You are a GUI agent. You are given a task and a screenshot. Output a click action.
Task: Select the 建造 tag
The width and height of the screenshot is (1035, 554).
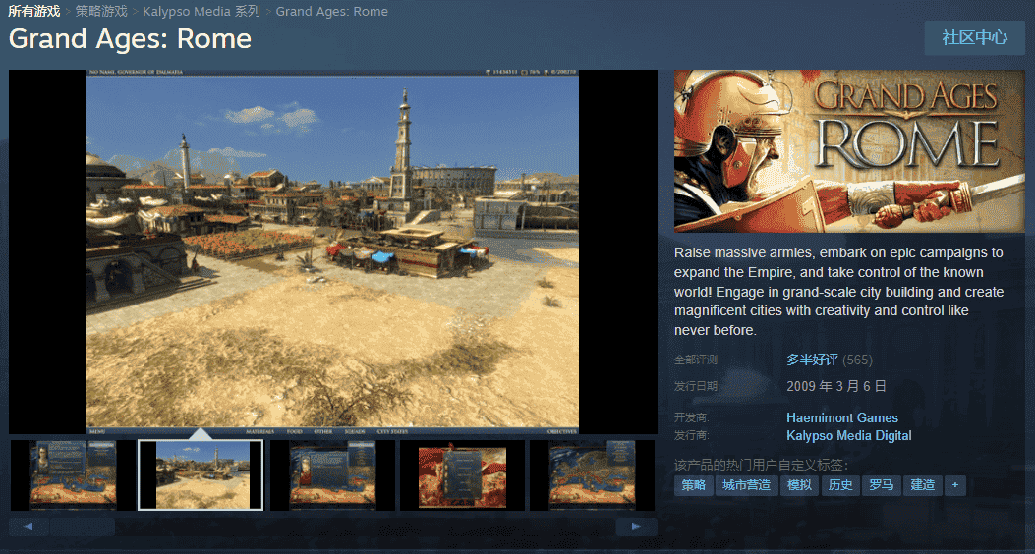pyautogui.click(x=922, y=485)
